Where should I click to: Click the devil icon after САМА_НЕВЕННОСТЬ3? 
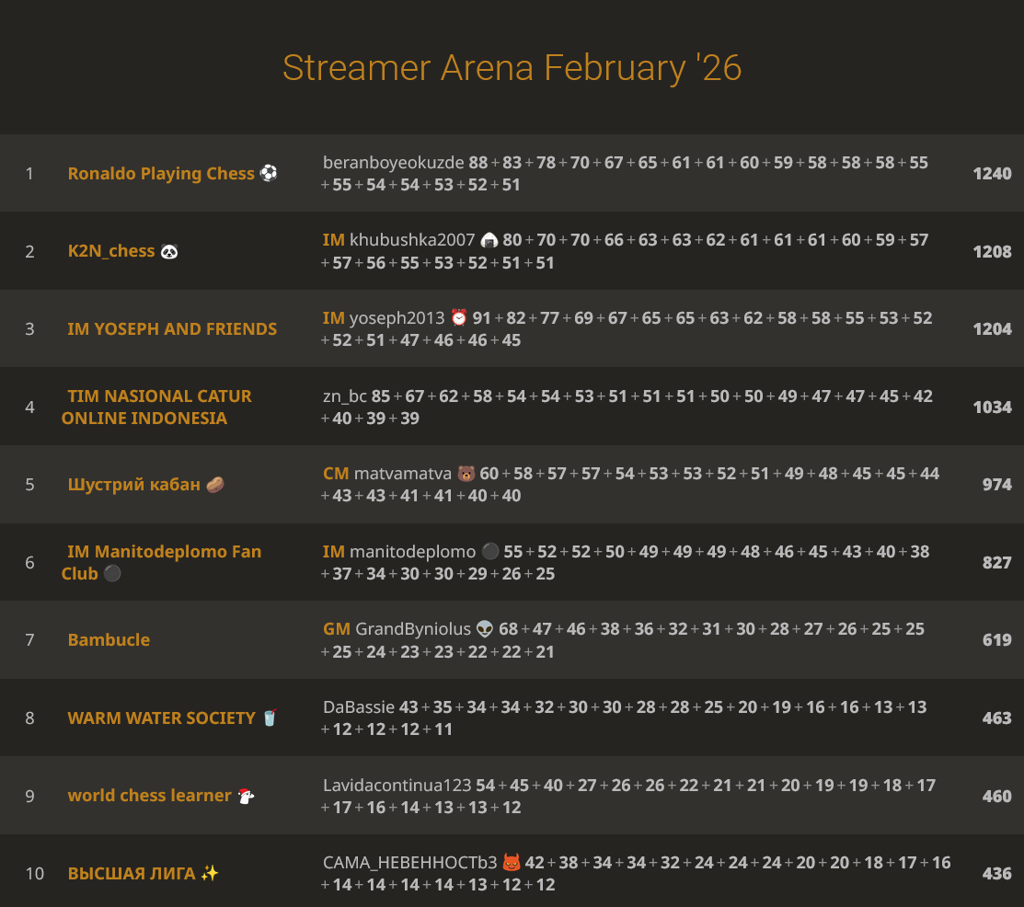pos(512,863)
